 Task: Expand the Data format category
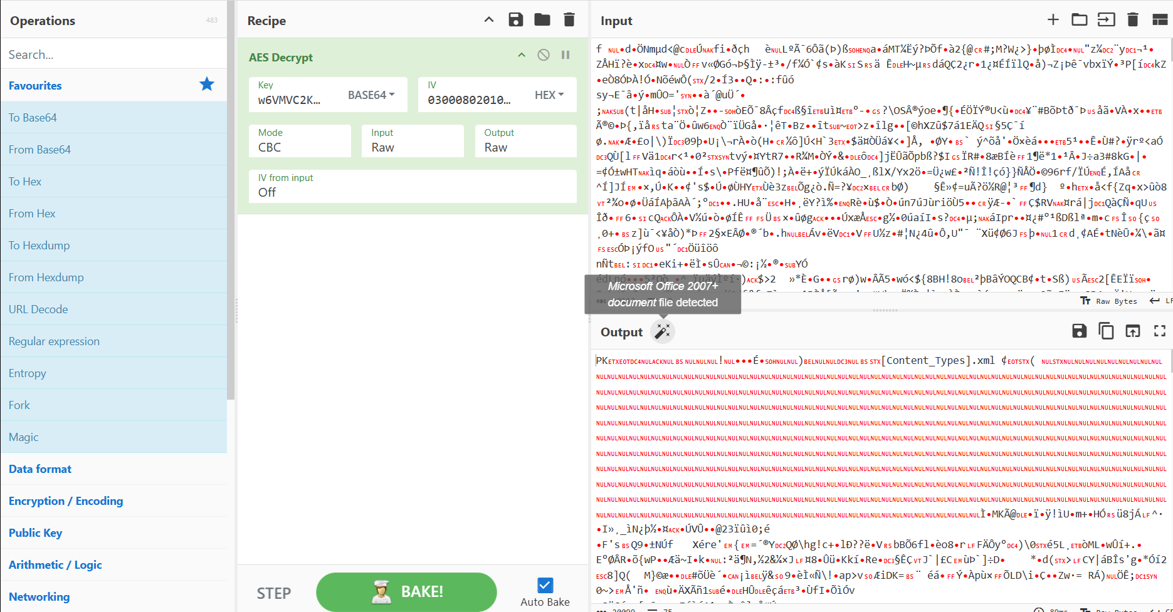pyautogui.click(x=113, y=469)
